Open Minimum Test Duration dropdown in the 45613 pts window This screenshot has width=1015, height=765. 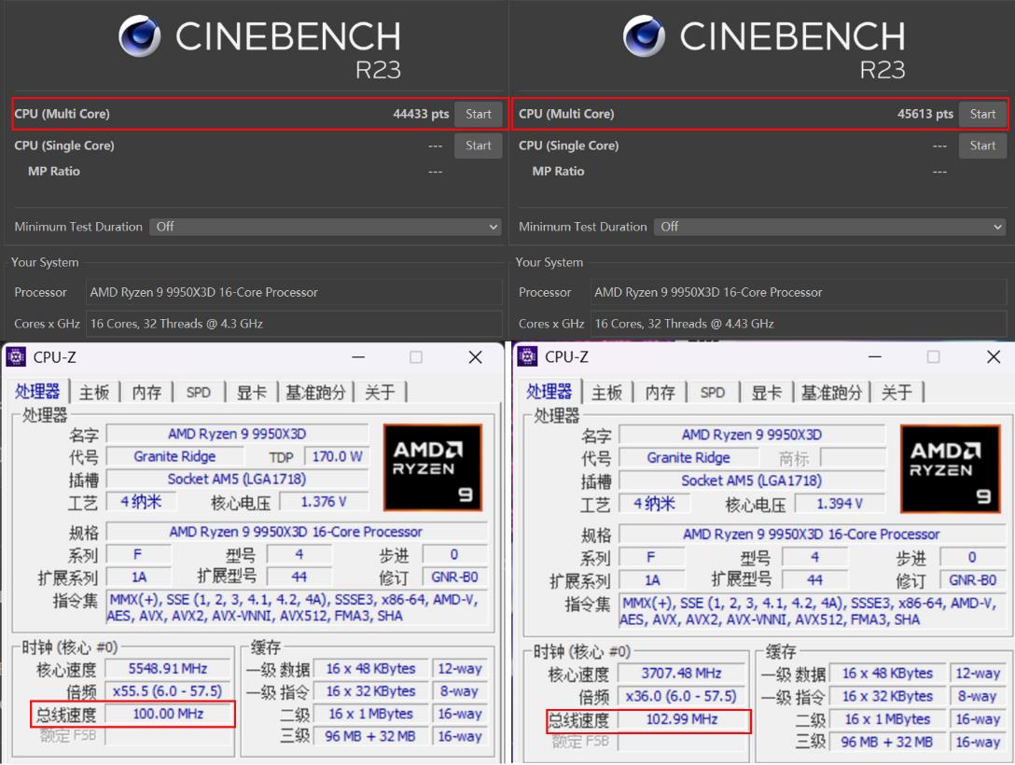[x=830, y=227]
